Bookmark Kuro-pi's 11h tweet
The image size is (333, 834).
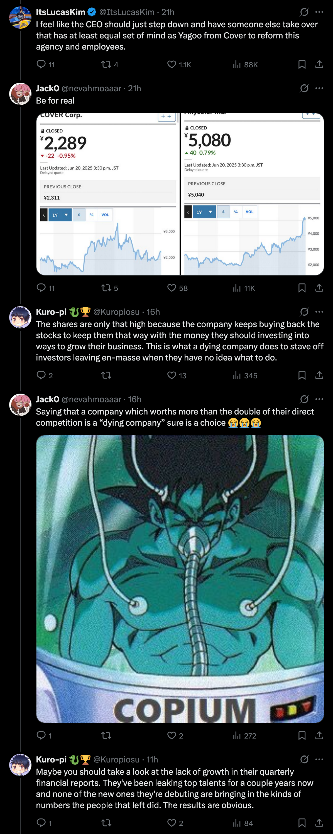302,823
